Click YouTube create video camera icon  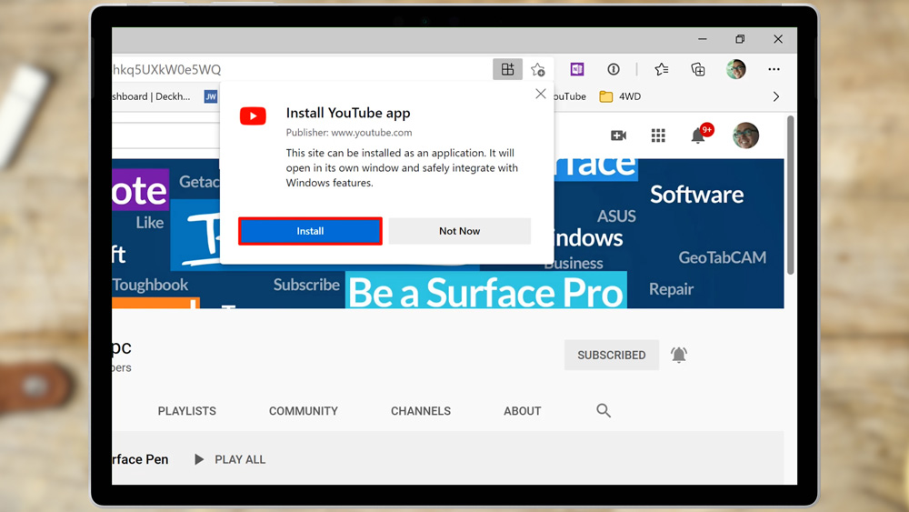click(618, 136)
